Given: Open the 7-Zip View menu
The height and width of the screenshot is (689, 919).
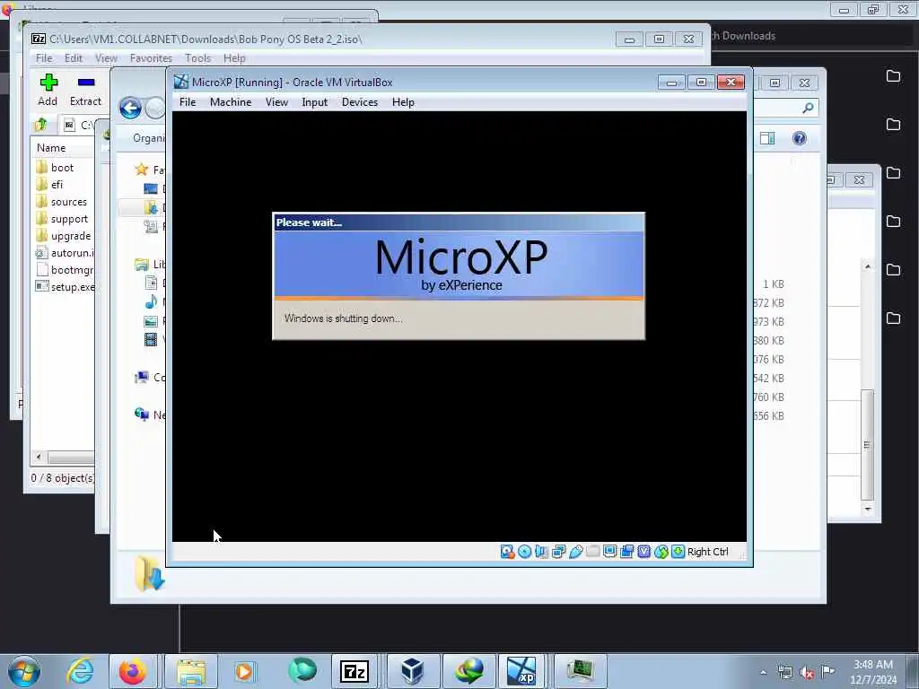Looking at the screenshot, I should pyautogui.click(x=106, y=58).
